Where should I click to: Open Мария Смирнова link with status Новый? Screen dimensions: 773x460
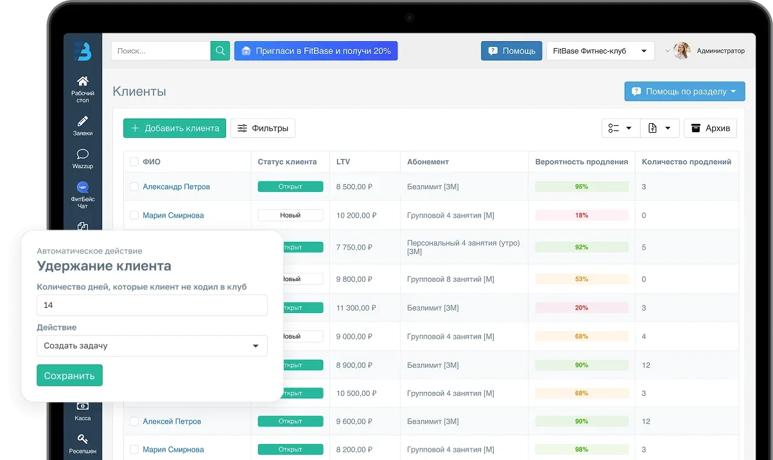(x=173, y=216)
